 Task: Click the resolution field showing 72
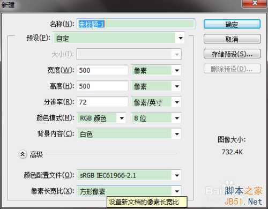[x=102, y=102]
